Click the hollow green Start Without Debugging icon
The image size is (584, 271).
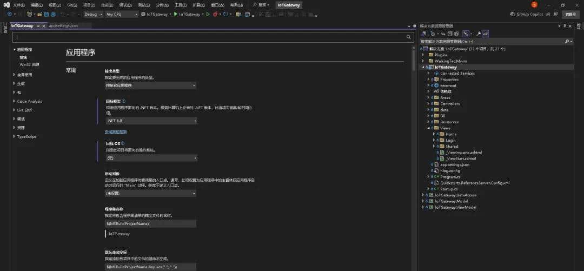[208, 14]
